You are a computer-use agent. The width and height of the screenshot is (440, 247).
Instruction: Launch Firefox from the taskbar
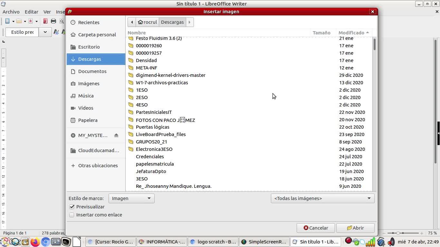35,242
